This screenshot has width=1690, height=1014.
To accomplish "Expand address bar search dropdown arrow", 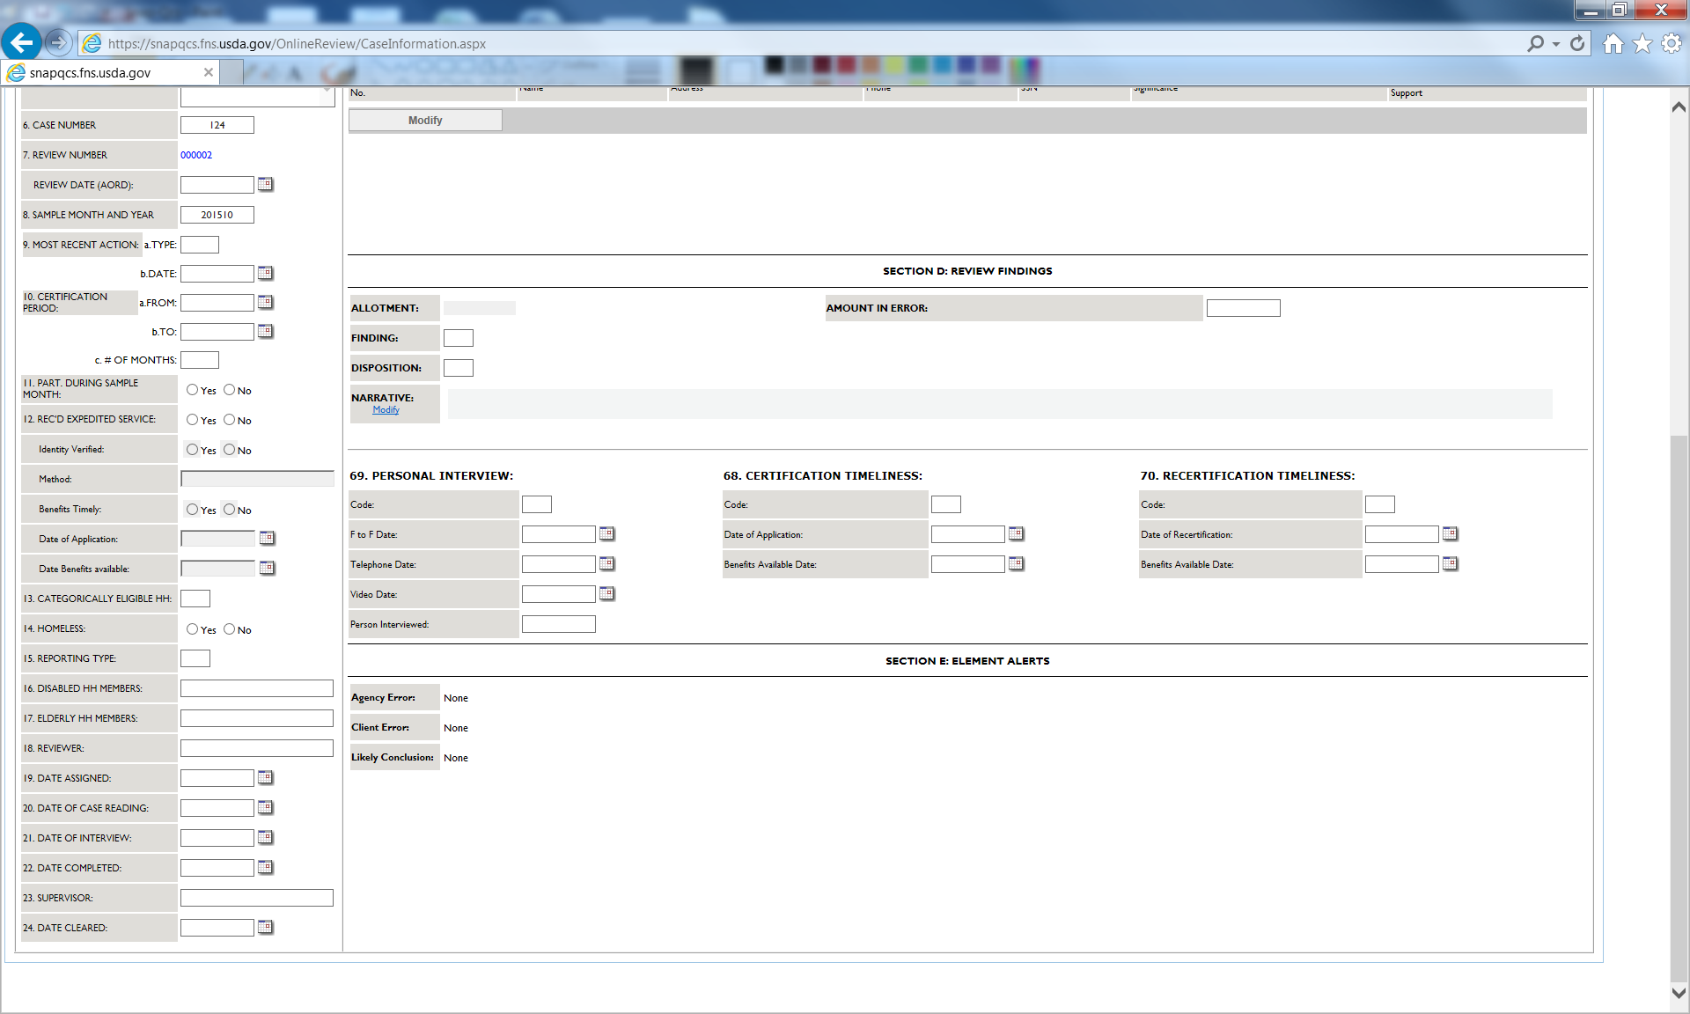I will [x=1556, y=44].
